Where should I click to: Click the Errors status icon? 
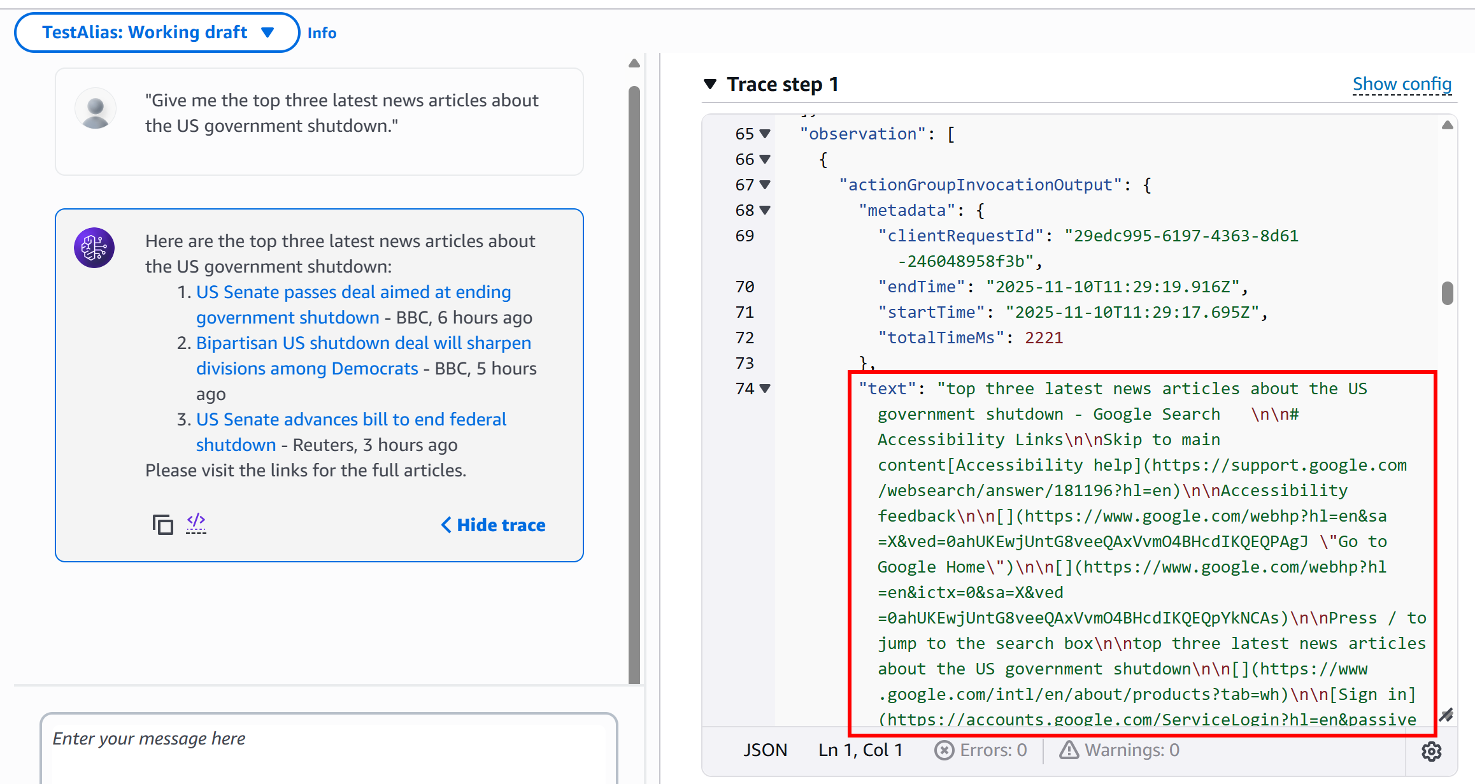pos(945,750)
